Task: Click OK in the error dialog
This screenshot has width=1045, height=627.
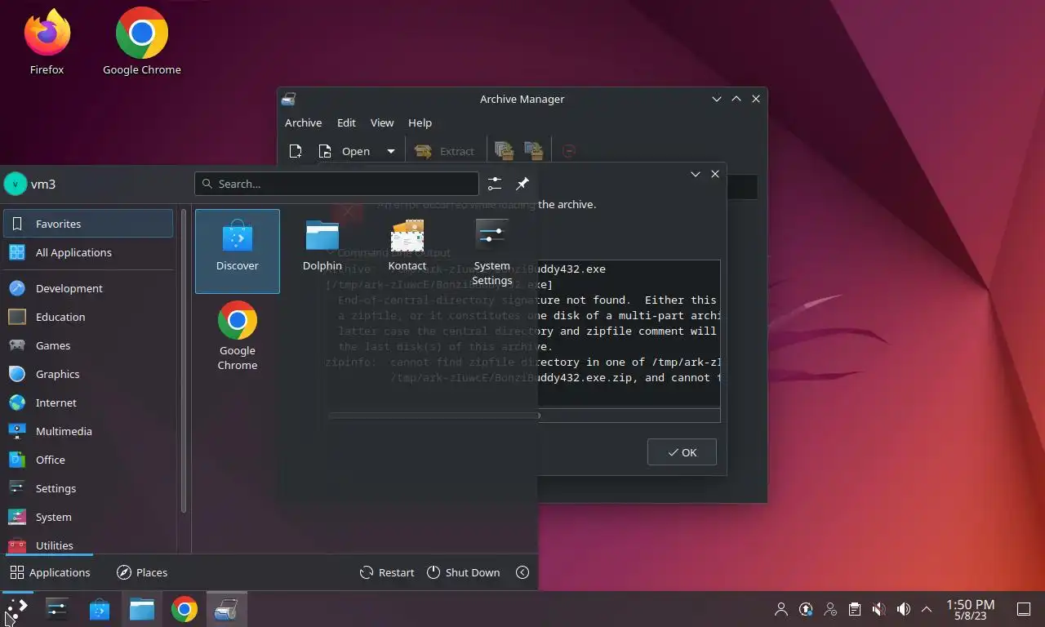Action: [x=682, y=452]
